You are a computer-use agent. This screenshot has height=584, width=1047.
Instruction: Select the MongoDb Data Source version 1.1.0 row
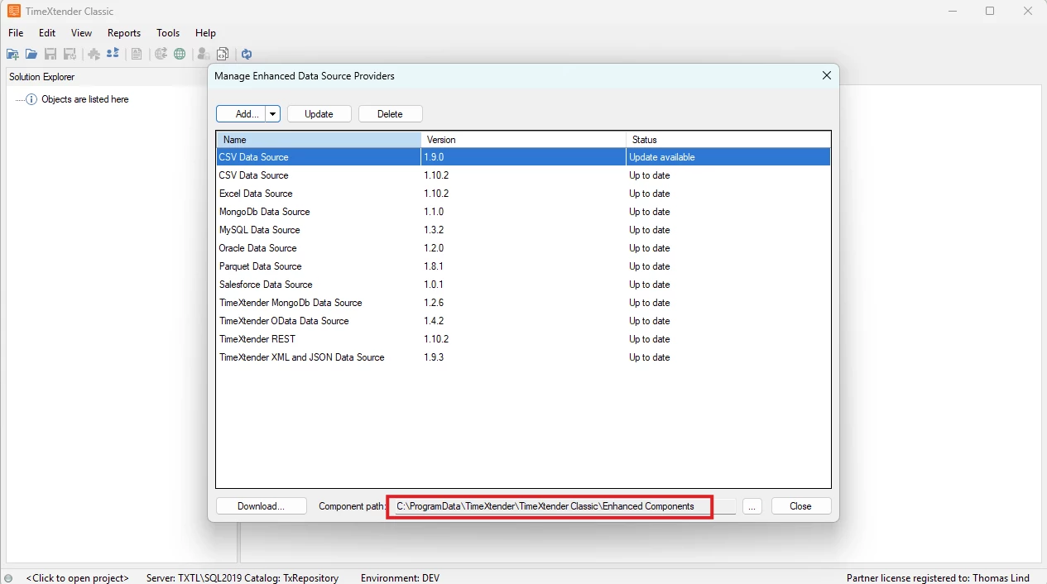tap(523, 212)
